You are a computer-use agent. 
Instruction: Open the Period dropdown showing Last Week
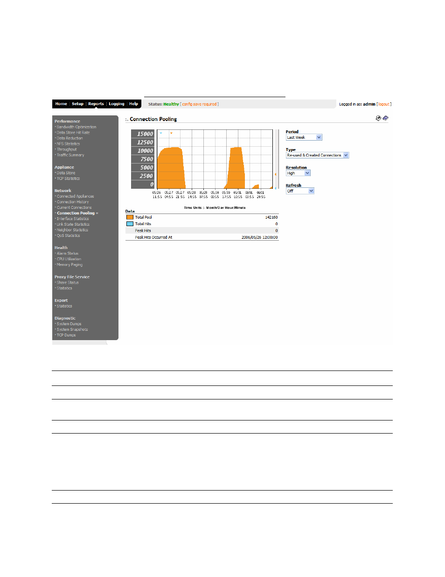pyautogui.click(x=304, y=137)
